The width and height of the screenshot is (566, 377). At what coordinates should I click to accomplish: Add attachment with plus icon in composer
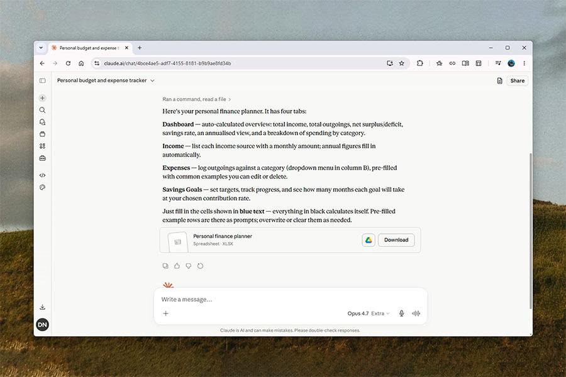(x=165, y=313)
